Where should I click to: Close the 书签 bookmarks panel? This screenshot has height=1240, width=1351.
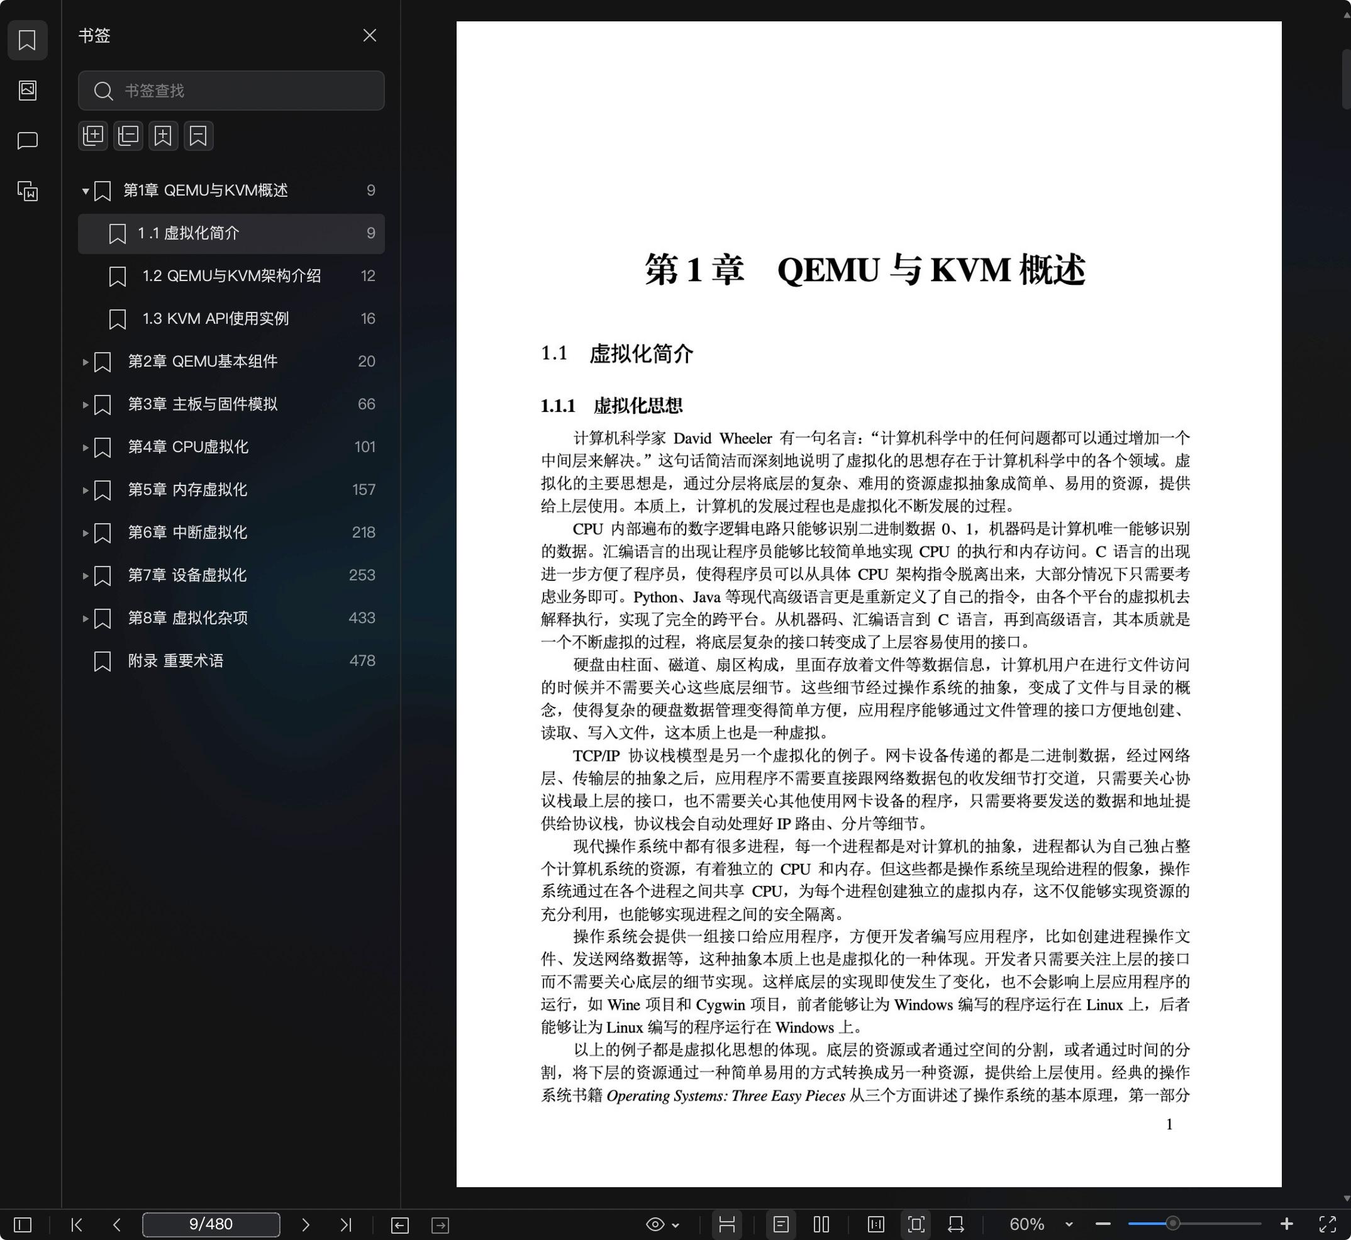[x=369, y=35]
